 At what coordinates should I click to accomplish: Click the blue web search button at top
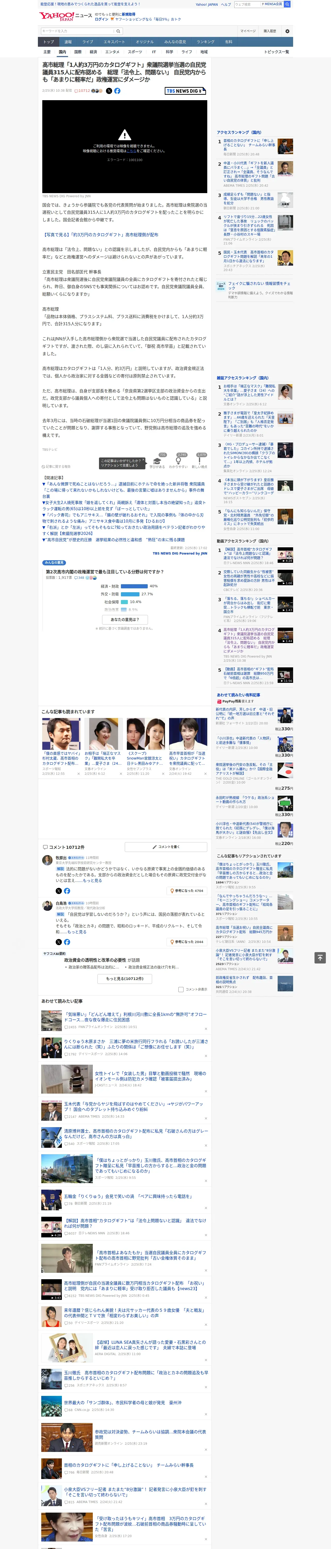(287, 4)
